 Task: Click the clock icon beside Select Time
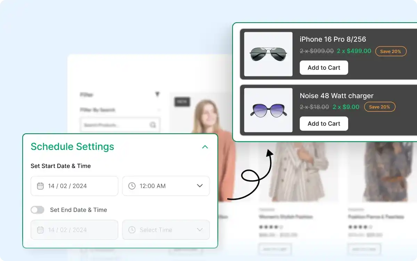tap(132, 230)
